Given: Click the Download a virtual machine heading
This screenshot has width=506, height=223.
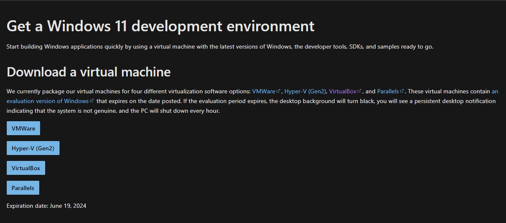Looking at the screenshot, I should tap(89, 72).
